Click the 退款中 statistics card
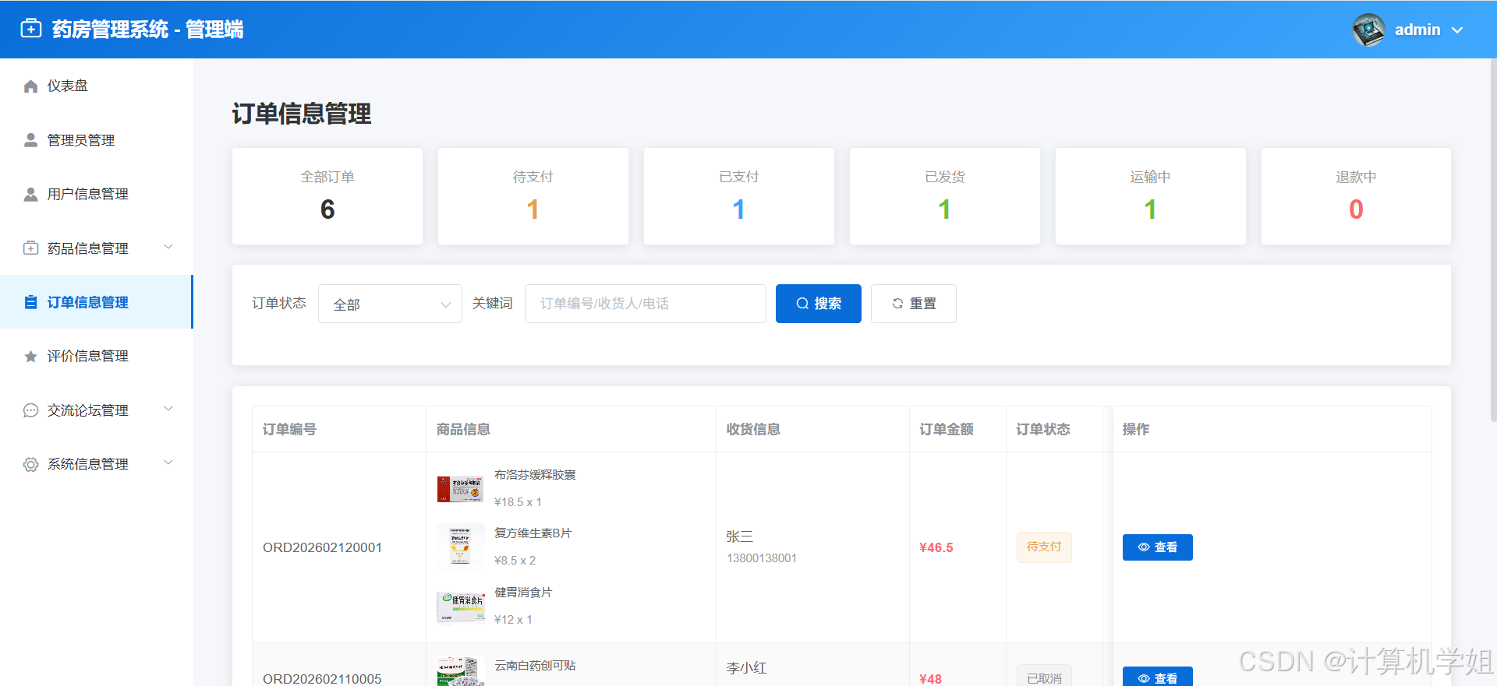 pyautogui.click(x=1356, y=196)
